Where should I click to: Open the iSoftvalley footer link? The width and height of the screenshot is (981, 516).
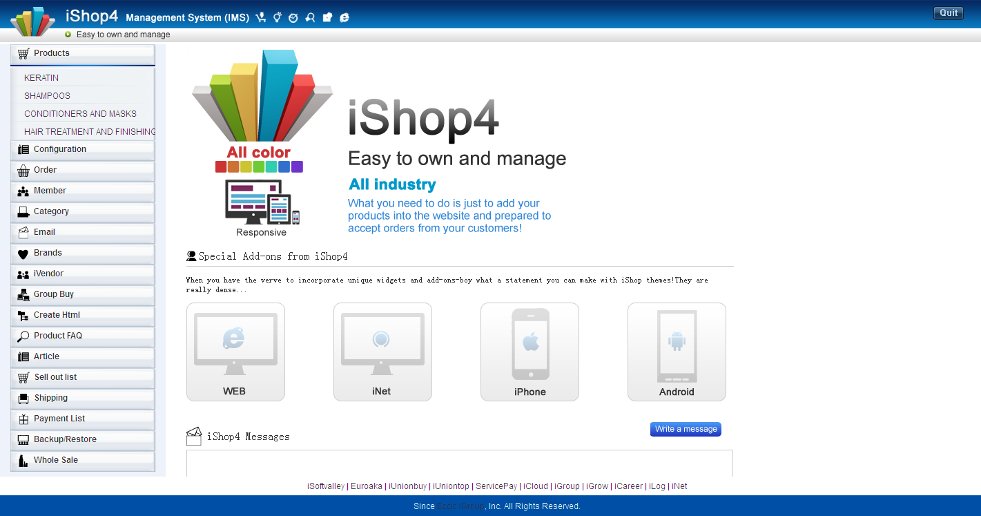click(326, 486)
